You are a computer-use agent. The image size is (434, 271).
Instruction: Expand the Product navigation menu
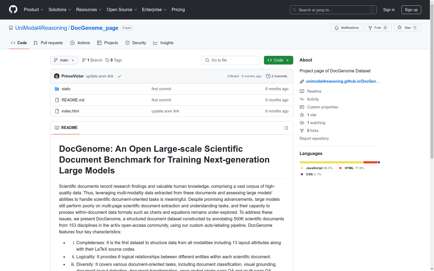coord(34,10)
